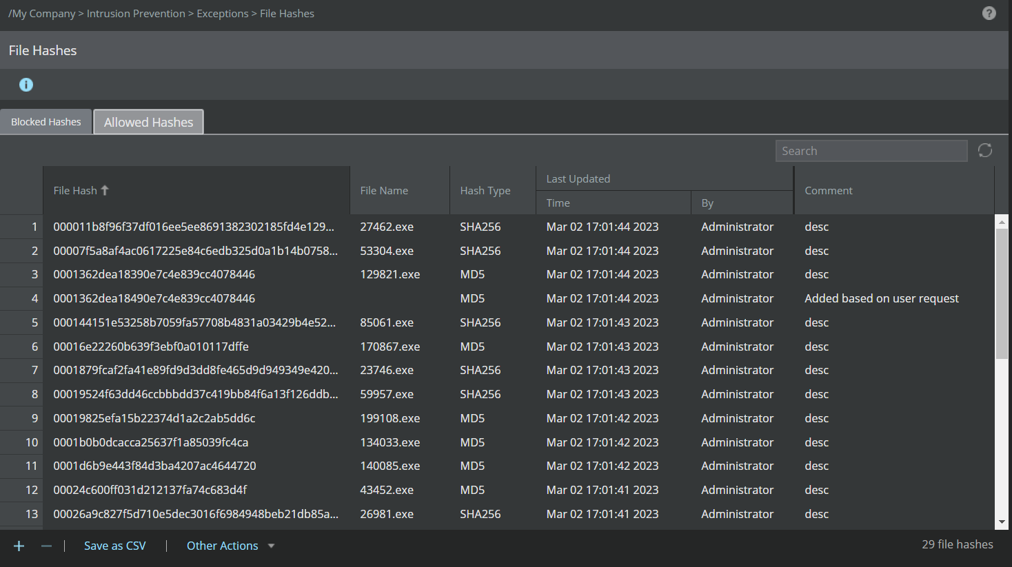The width and height of the screenshot is (1012, 567).
Task: Sort by the By column header
Action: [x=742, y=203]
